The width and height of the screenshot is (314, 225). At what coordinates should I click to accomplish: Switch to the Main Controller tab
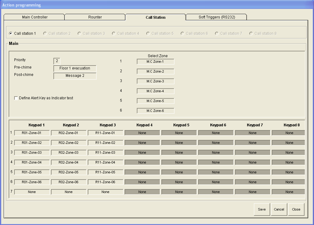click(34, 17)
